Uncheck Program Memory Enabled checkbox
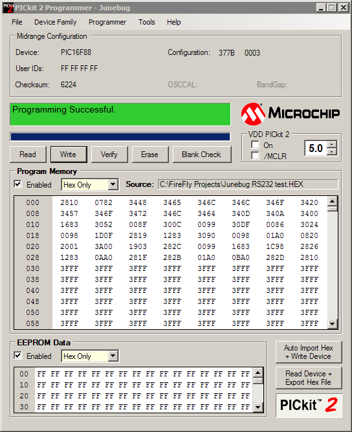Image resolution: width=352 pixels, height=432 pixels. pyautogui.click(x=18, y=184)
